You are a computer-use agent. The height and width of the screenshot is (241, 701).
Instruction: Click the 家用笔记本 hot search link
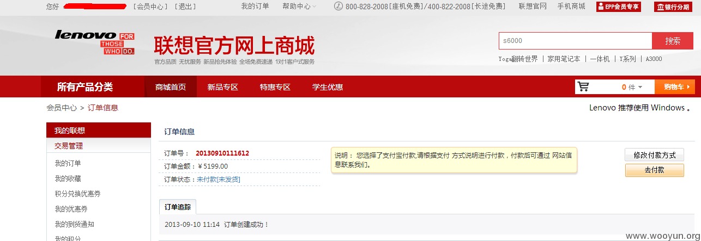[564, 59]
